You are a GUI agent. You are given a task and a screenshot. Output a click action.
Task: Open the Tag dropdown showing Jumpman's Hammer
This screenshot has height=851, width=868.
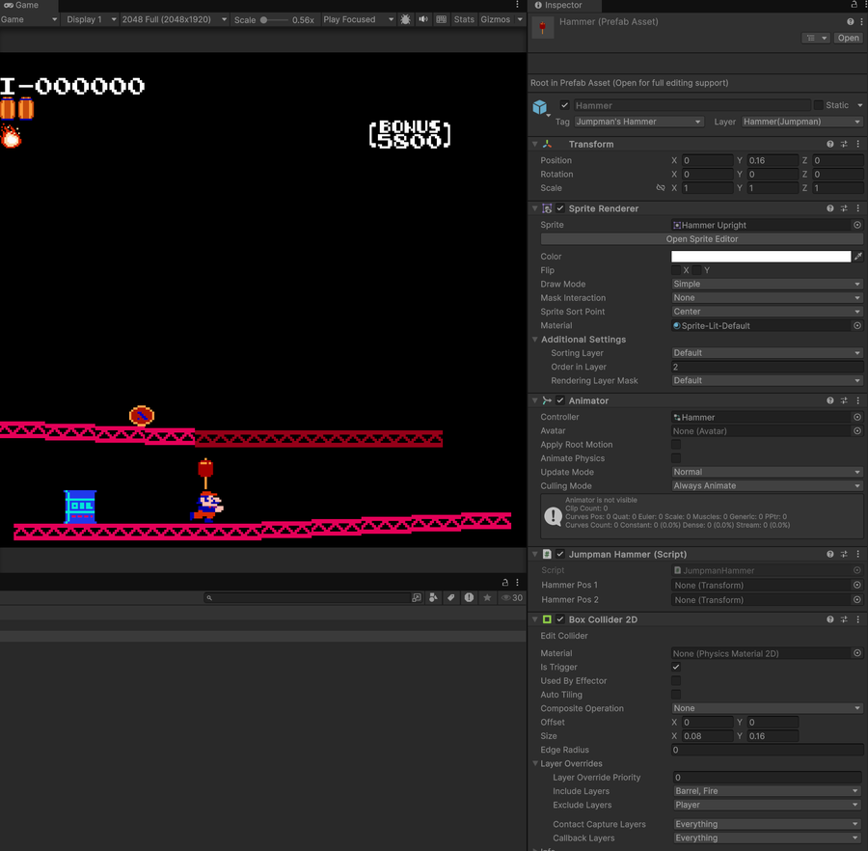click(638, 122)
